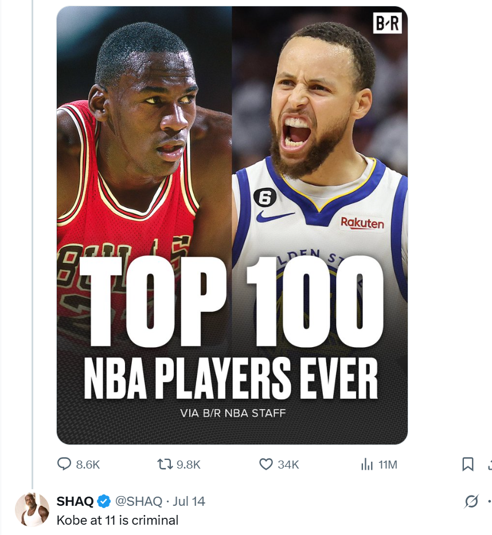Open SHAQ's profile picture avatar
The image size is (492, 535).
coord(32,509)
